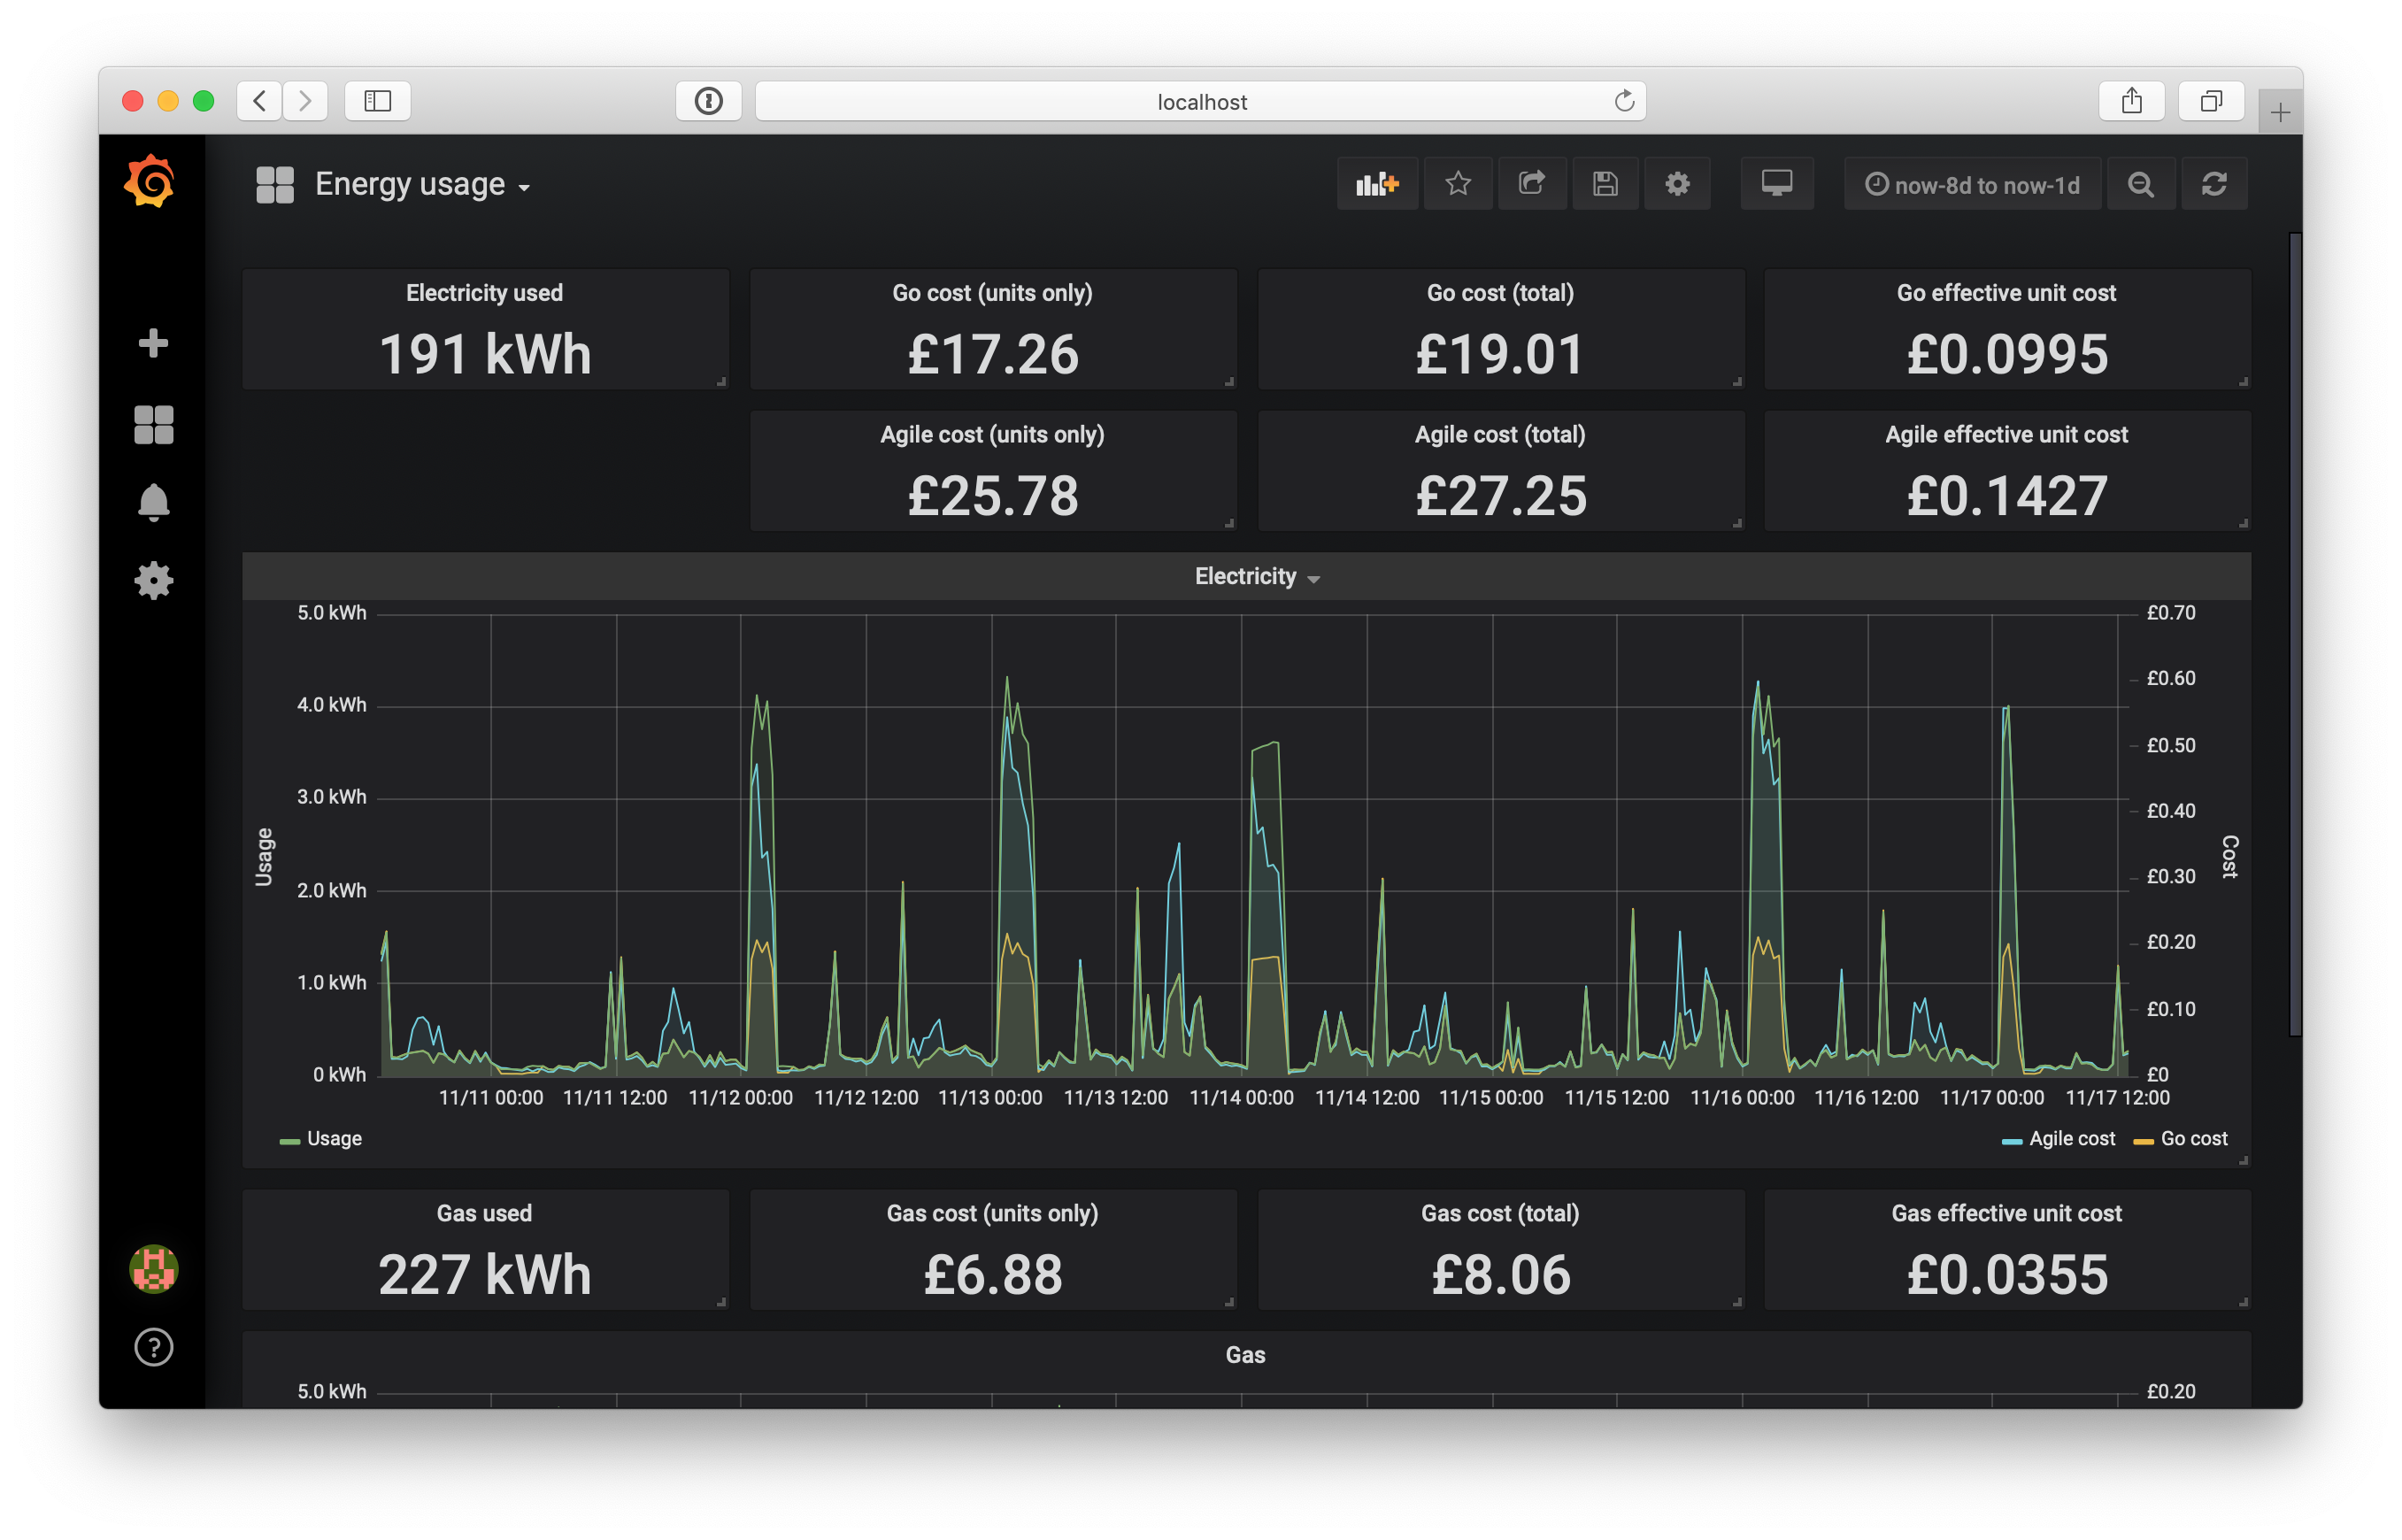The height and width of the screenshot is (1540, 2402).
Task: Expand the Energy usage dashboard dropdown
Action: 422,185
